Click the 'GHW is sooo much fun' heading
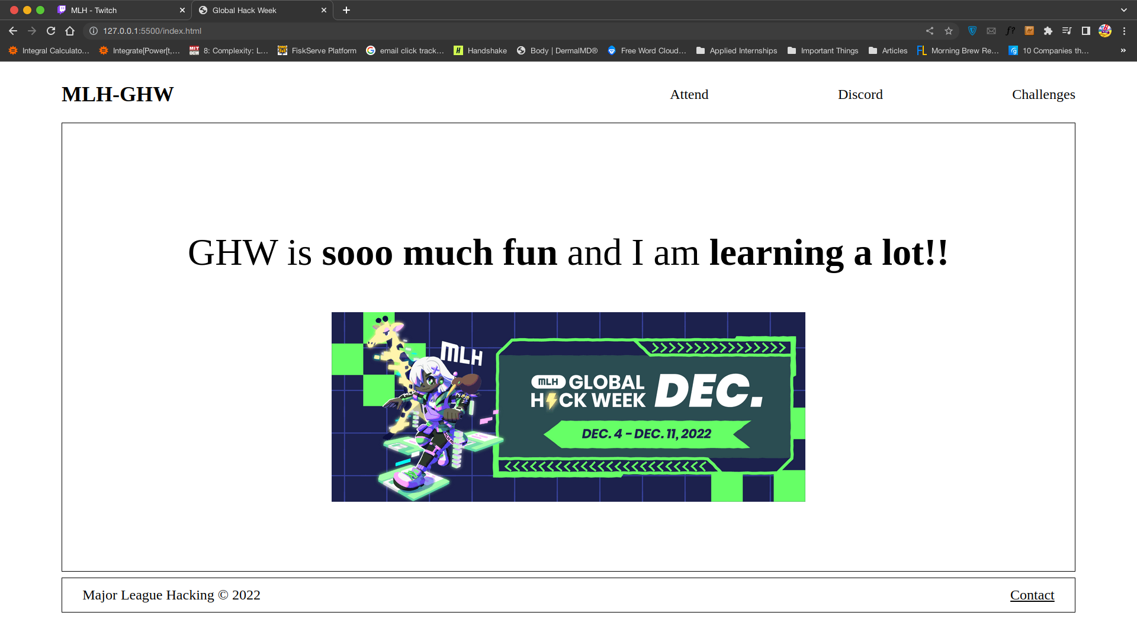The height and width of the screenshot is (622, 1137). coord(568,253)
